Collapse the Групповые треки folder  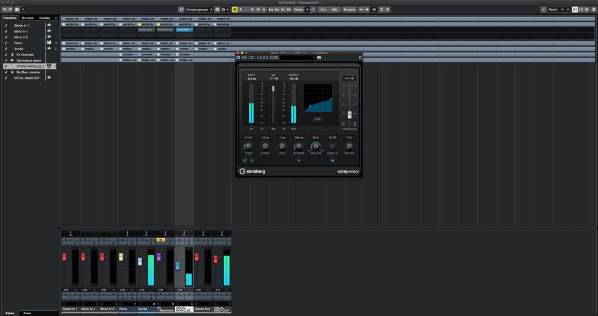12,61
